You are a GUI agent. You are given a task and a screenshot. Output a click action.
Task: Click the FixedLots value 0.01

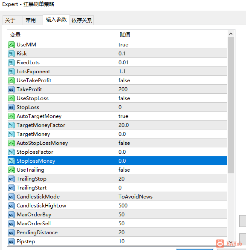pyautogui.click(x=123, y=63)
